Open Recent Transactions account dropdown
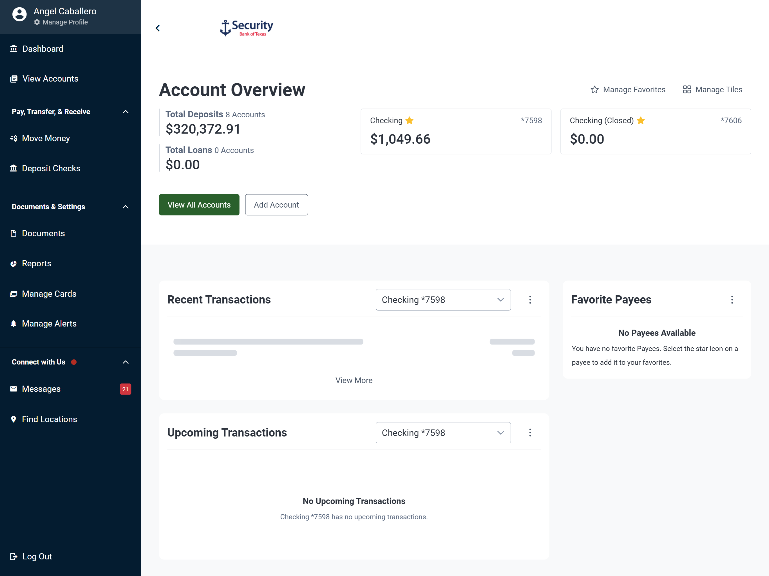Image resolution: width=769 pixels, height=576 pixels. pos(443,300)
